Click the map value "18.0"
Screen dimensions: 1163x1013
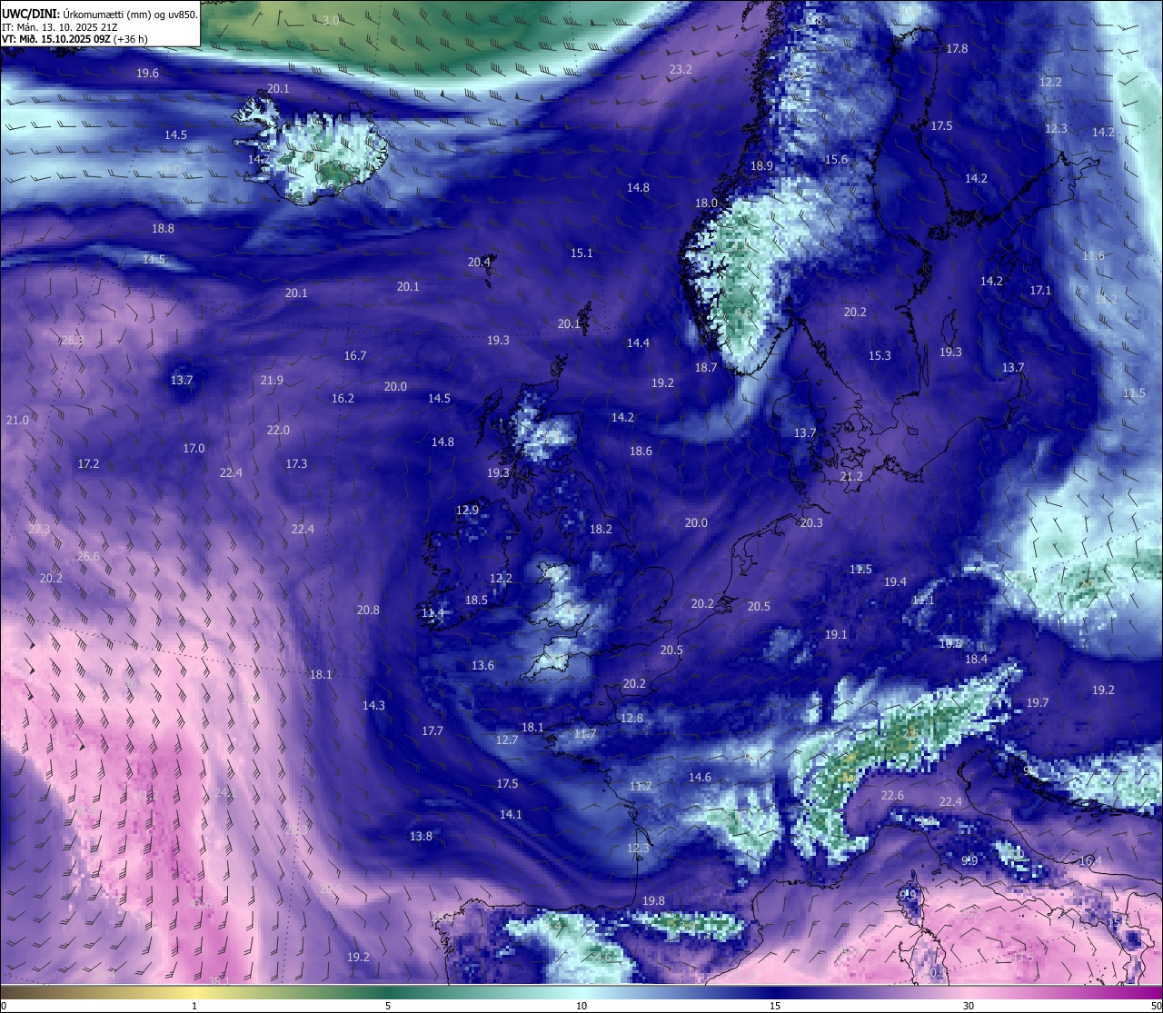(706, 204)
